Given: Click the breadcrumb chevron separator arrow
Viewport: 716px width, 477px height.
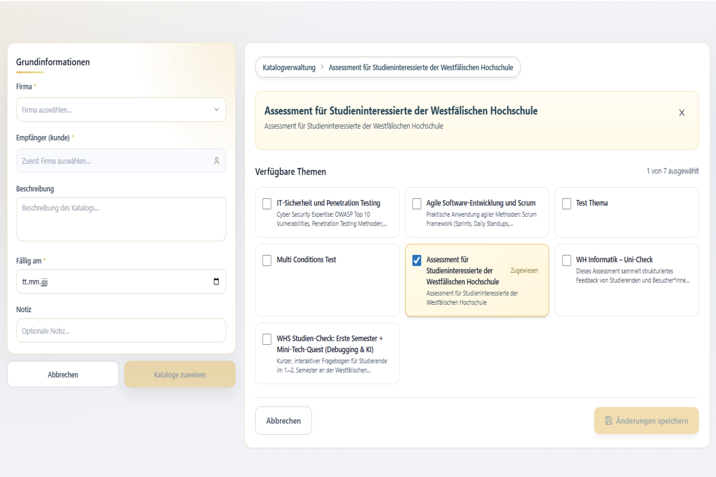Looking at the screenshot, I should click(322, 67).
